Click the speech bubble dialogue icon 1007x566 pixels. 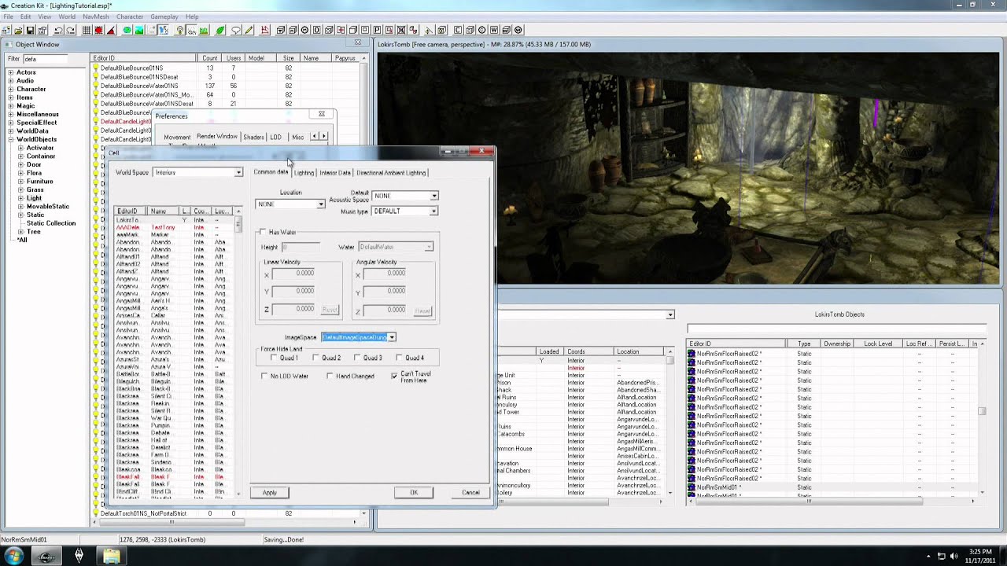[236, 30]
